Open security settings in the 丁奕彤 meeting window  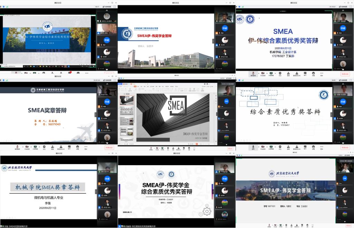280,73
